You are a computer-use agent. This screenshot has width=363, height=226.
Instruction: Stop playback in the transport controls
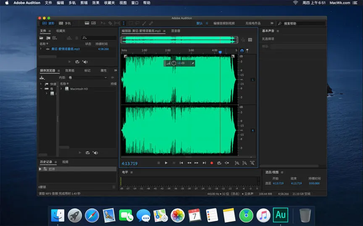[x=158, y=163]
